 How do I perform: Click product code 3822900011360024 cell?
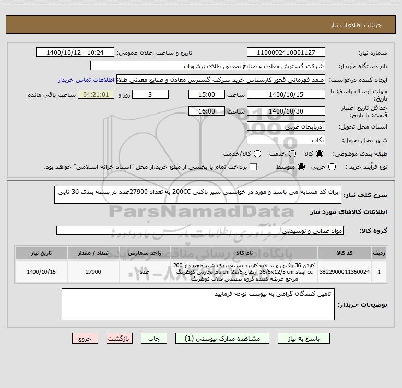pyautogui.click(x=345, y=272)
